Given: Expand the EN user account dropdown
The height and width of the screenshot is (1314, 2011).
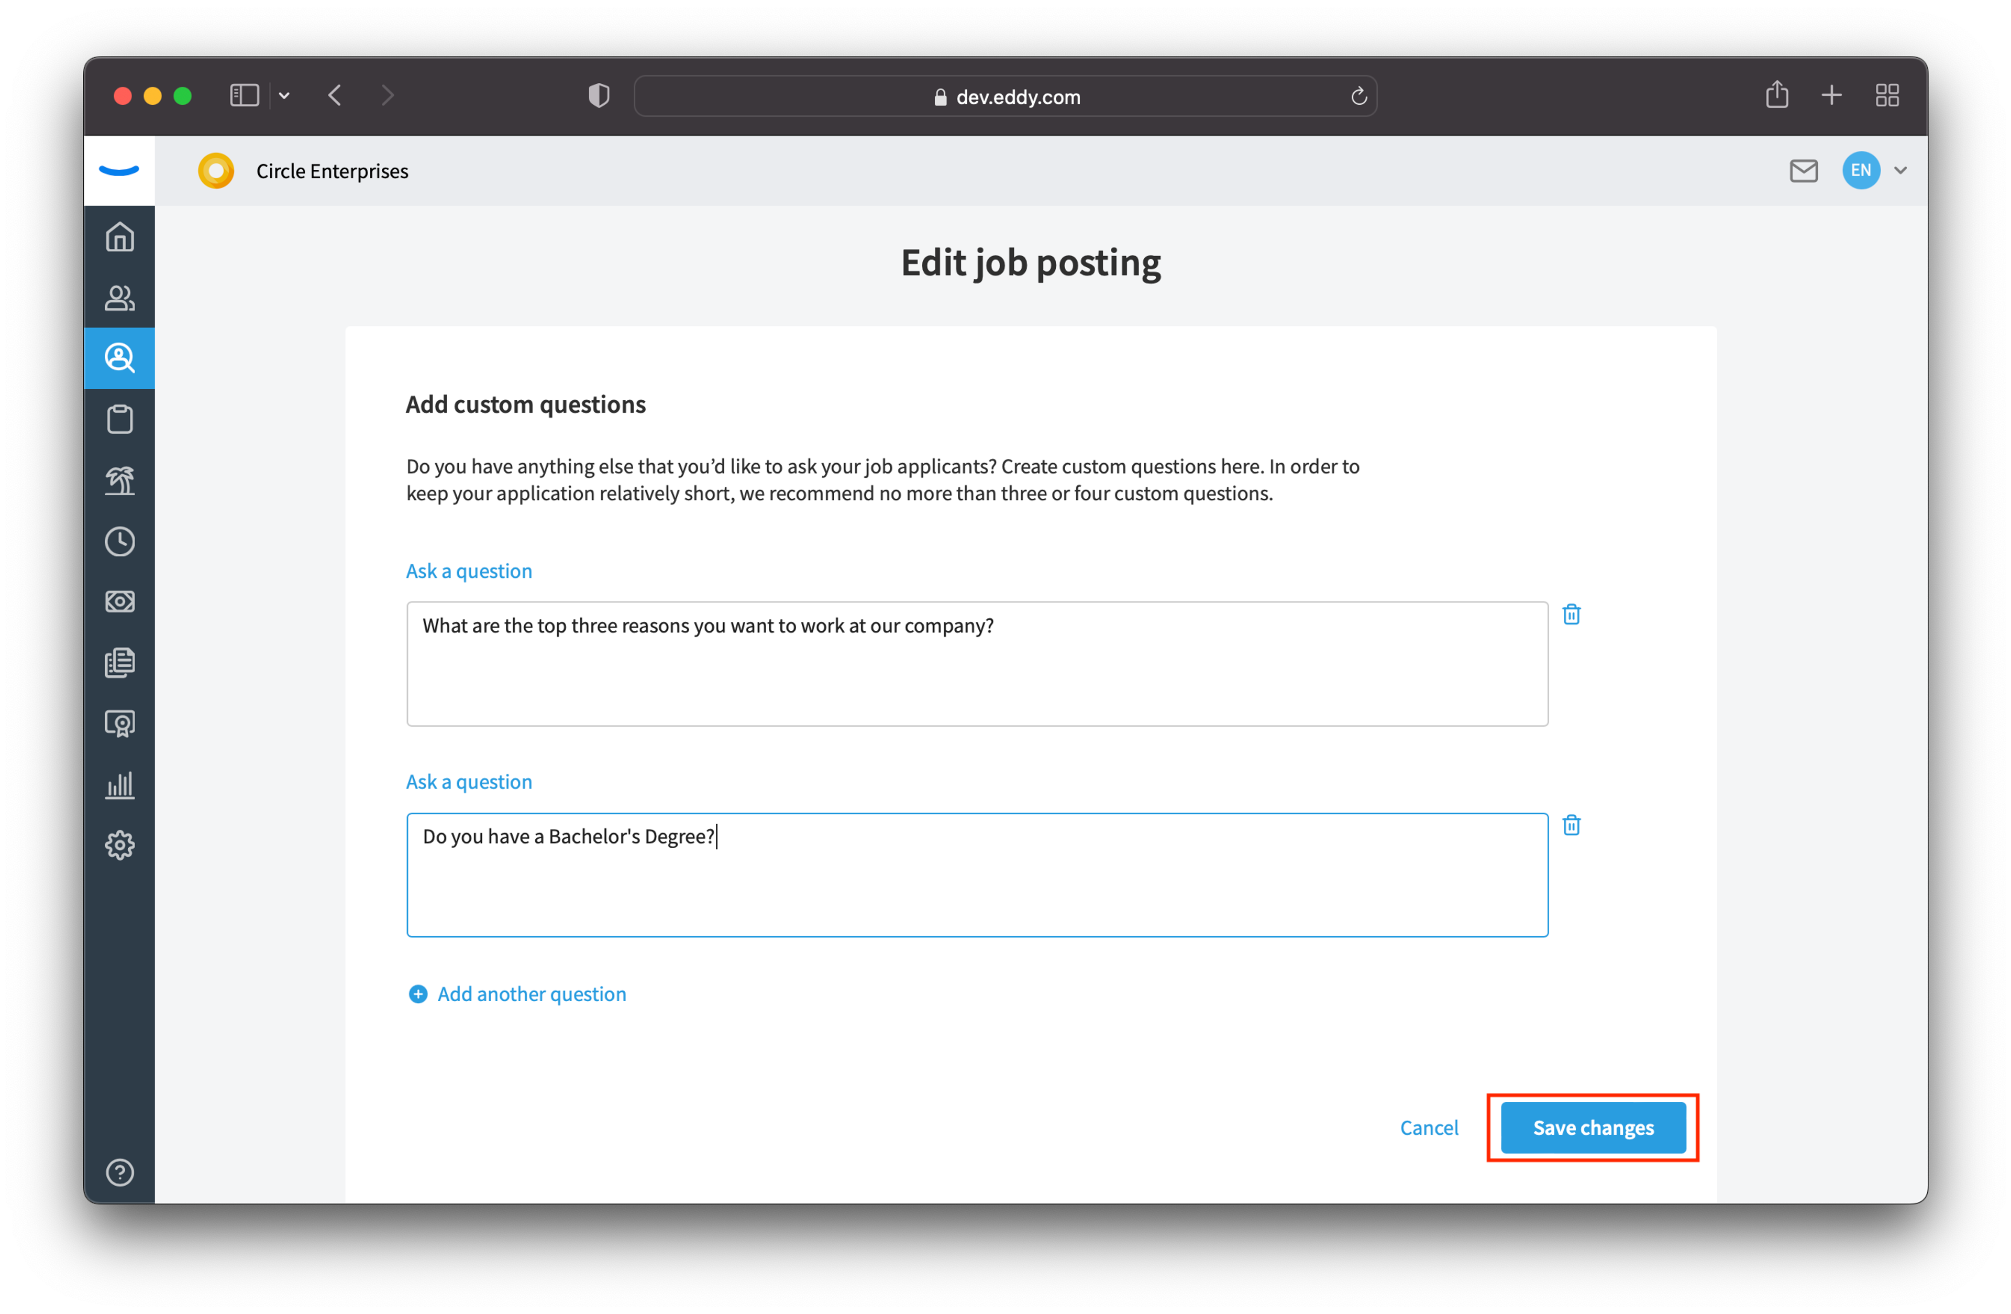Looking at the screenshot, I should pos(1899,170).
